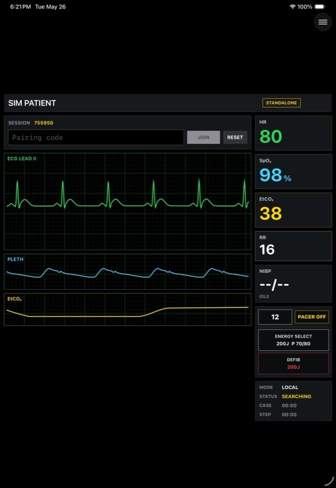Select the pacer value 12 box
The height and width of the screenshot is (488, 336).
275,317
